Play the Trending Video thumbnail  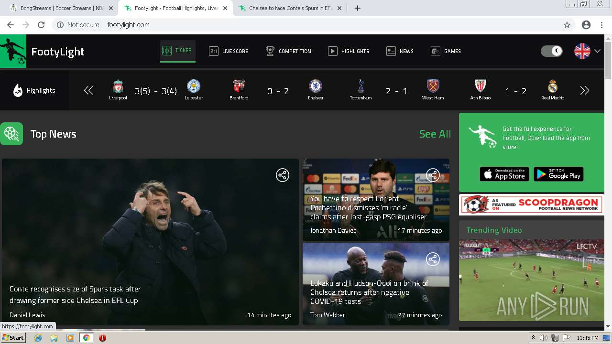point(531,280)
